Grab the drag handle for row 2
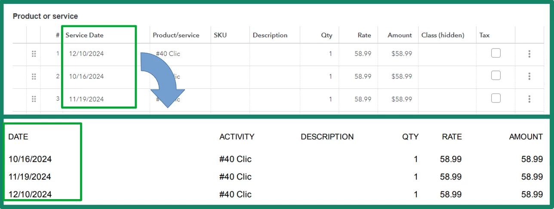 tap(34, 76)
